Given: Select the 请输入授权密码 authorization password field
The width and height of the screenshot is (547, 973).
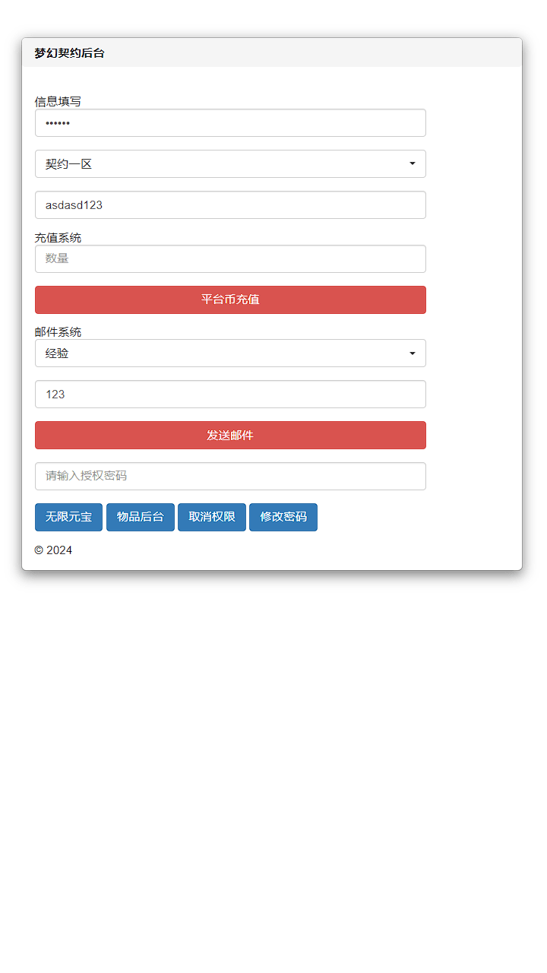Looking at the screenshot, I should tap(230, 476).
